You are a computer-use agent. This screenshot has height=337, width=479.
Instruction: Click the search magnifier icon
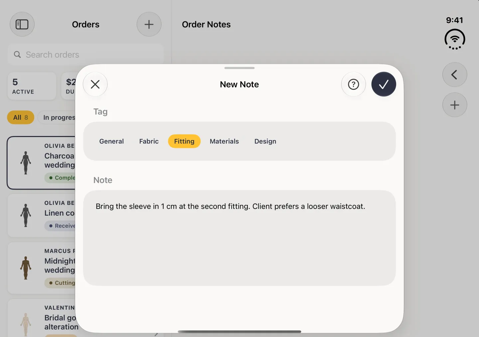pos(17,55)
